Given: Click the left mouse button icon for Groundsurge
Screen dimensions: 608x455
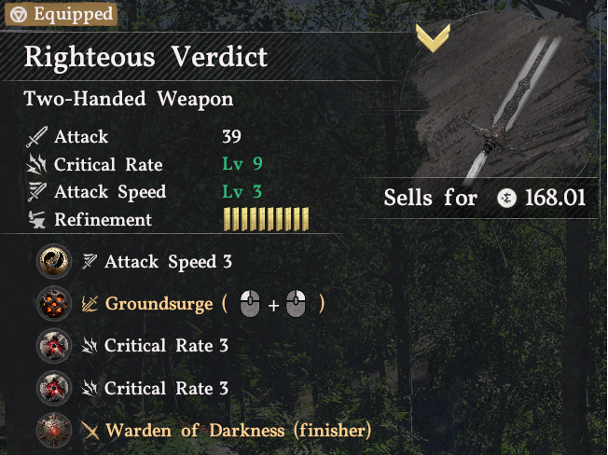Looking at the screenshot, I should 250,304.
